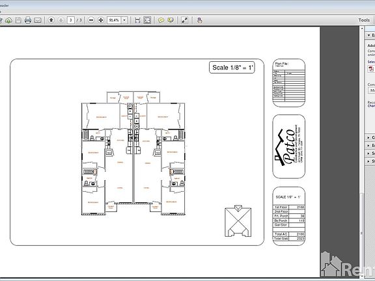The image size is (375, 281).
Task: Click the 'Total Slab' table row
Action: pos(289,239)
